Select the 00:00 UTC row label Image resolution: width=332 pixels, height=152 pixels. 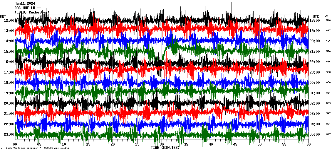click(315, 83)
